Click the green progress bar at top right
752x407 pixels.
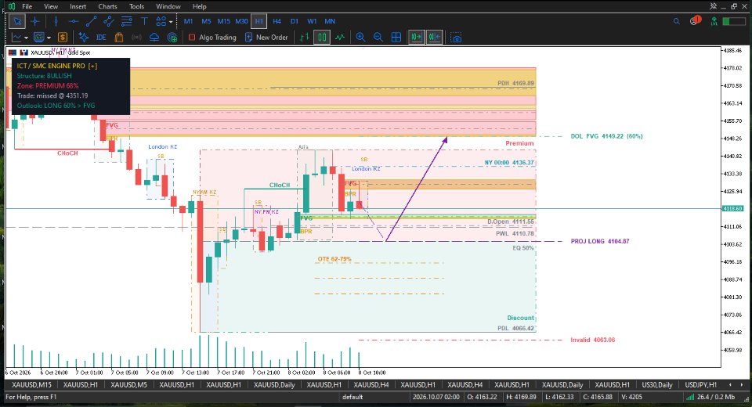734,21
